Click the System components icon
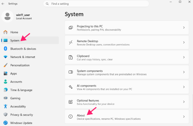The height and width of the screenshot is (126, 193). point(71,72)
